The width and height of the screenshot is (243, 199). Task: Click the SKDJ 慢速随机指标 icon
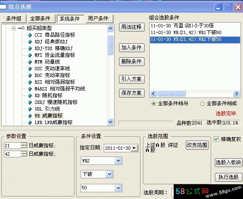coord(30,102)
